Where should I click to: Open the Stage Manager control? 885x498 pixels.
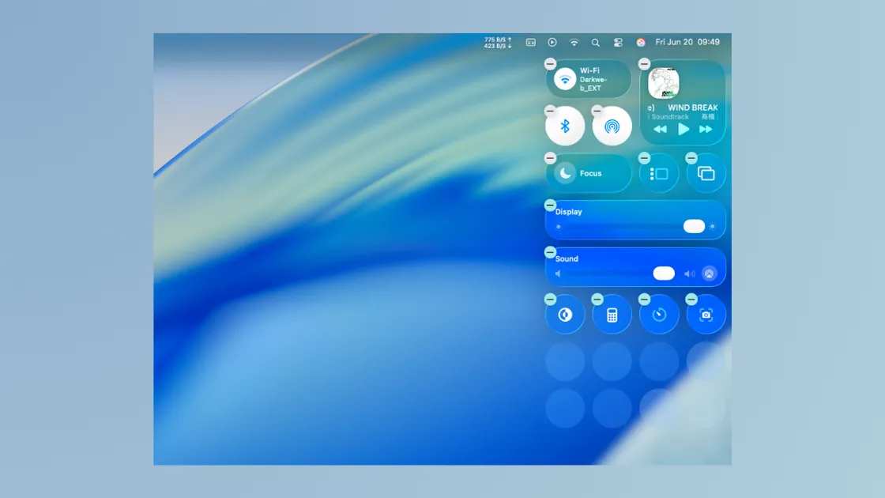tap(659, 174)
